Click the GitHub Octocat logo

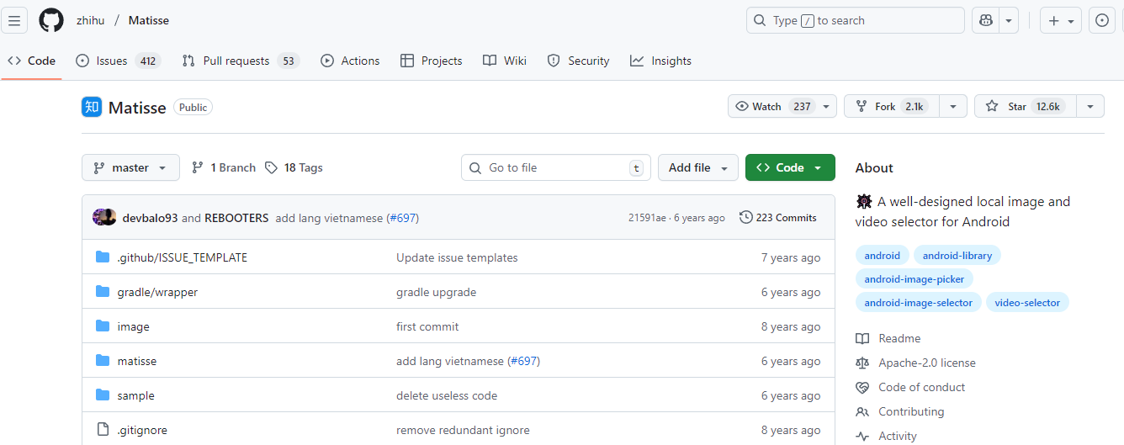click(x=51, y=20)
